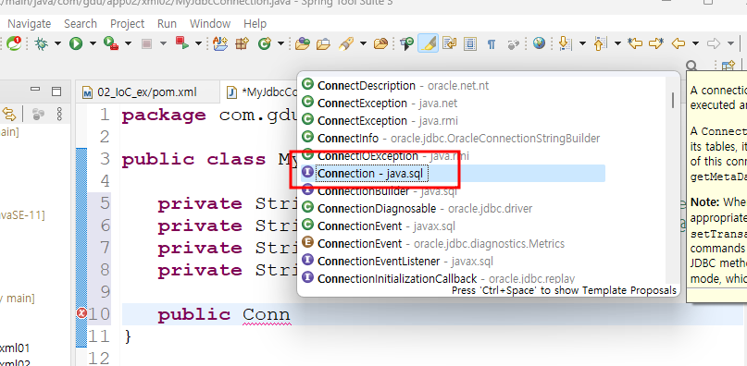Click the open folder icon after the flashlight
747x366 pixels.
380,43
